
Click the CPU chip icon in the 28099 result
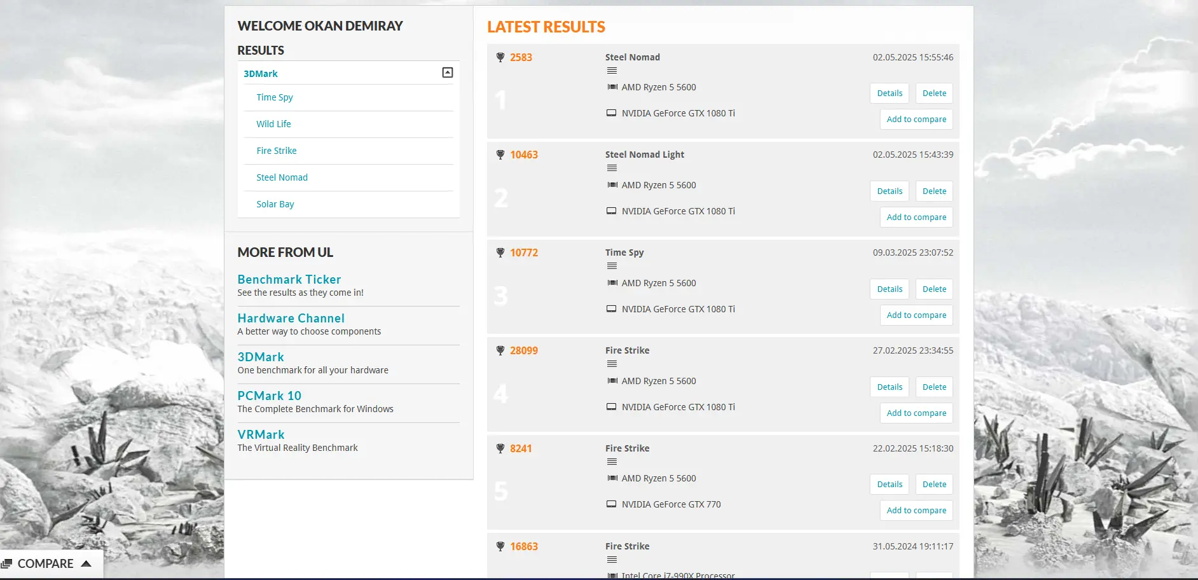pyautogui.click(x=612, y=381)
